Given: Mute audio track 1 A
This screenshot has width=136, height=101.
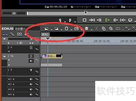Looking at the screenshot, I should [31, 79].
